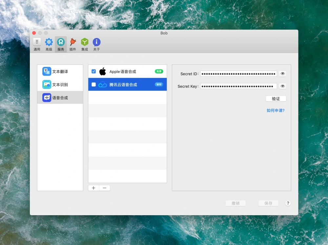Open the 关于 about tab
This screenshot has height=245, width=328.
tap(96, 45)
